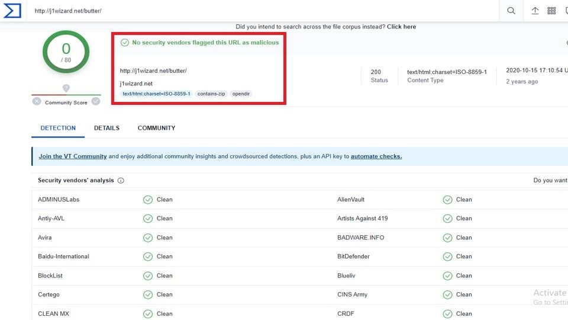Click the Community Score label
Screen dimensions: 568x320
point(66,103)
